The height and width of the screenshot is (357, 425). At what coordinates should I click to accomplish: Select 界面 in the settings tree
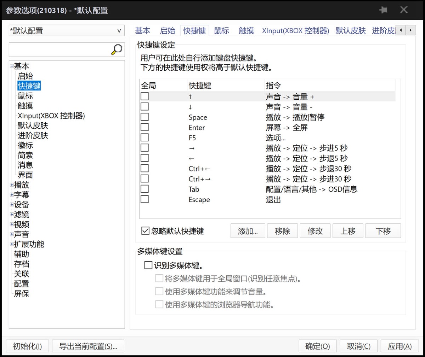click(25, 175)
